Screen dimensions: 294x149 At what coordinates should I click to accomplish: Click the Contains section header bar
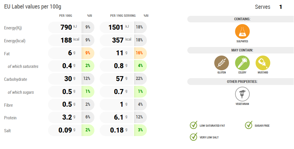click(x=242, y=19)
